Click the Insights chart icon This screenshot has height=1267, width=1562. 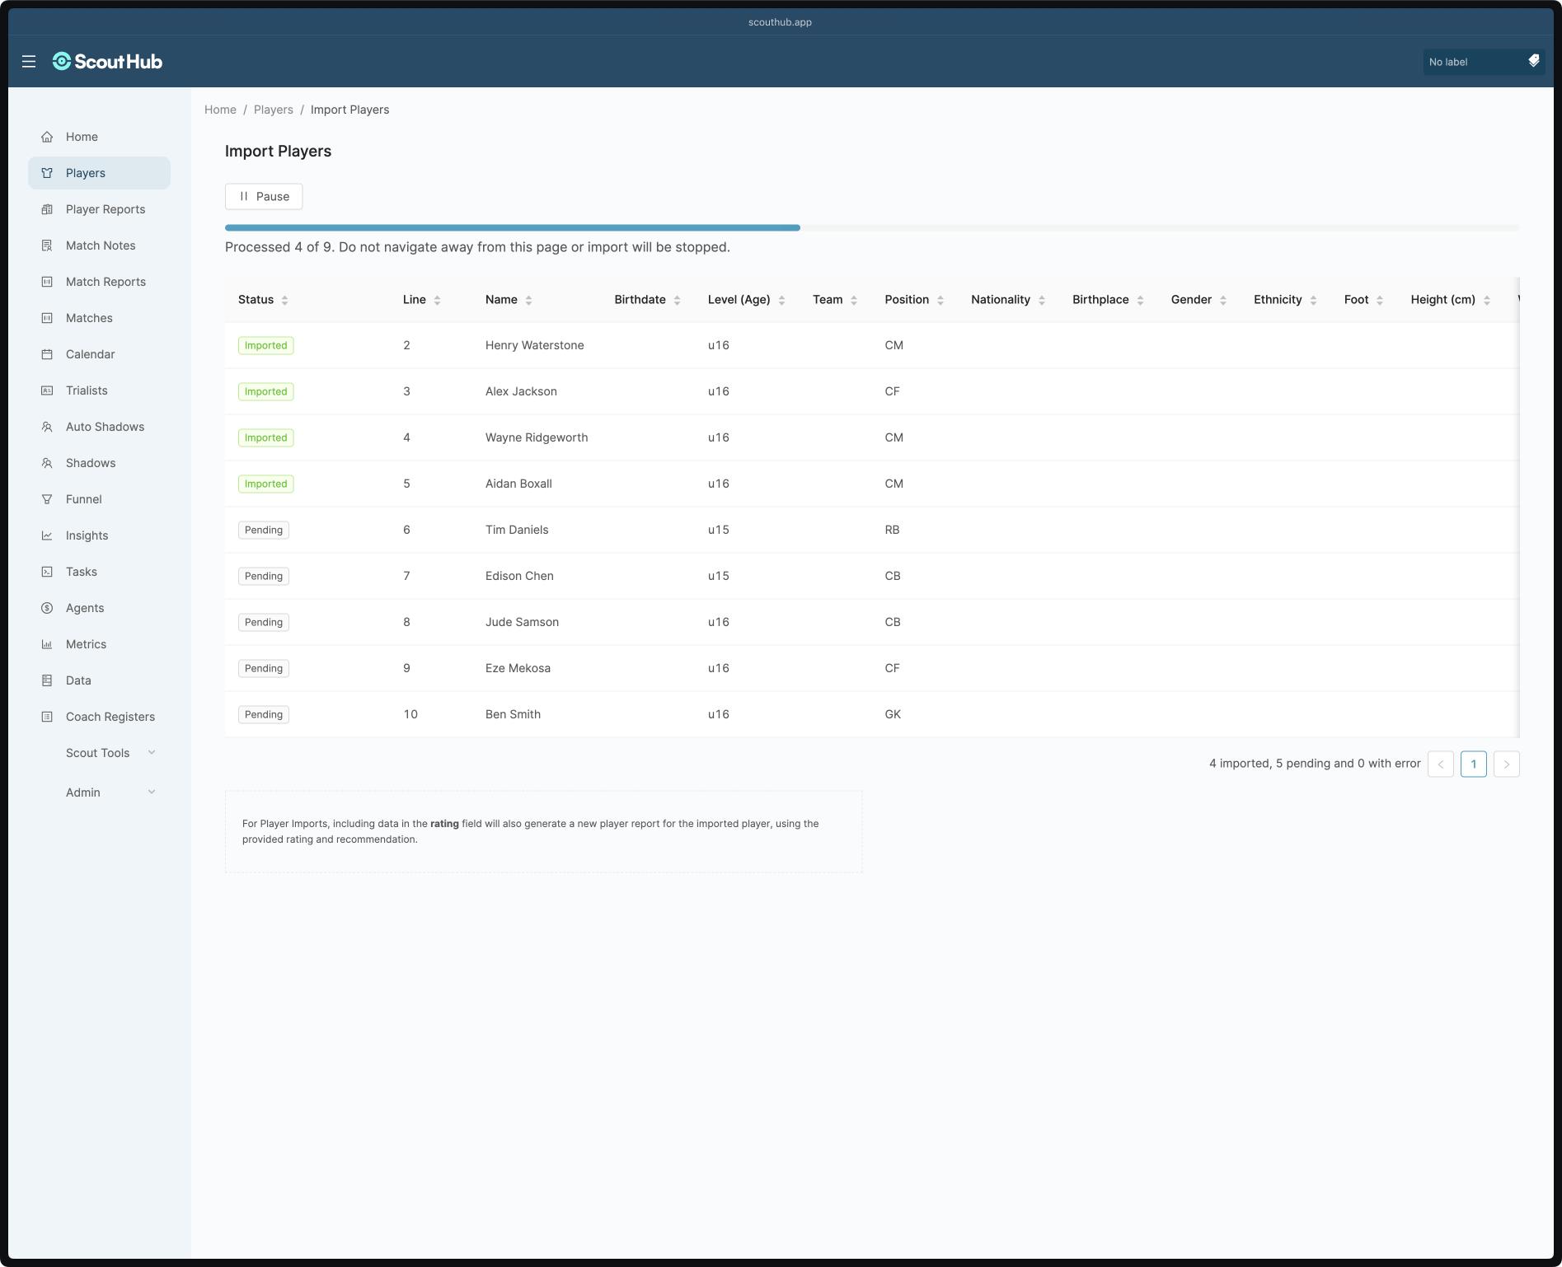pyautogui.click(x=47, y=535)
